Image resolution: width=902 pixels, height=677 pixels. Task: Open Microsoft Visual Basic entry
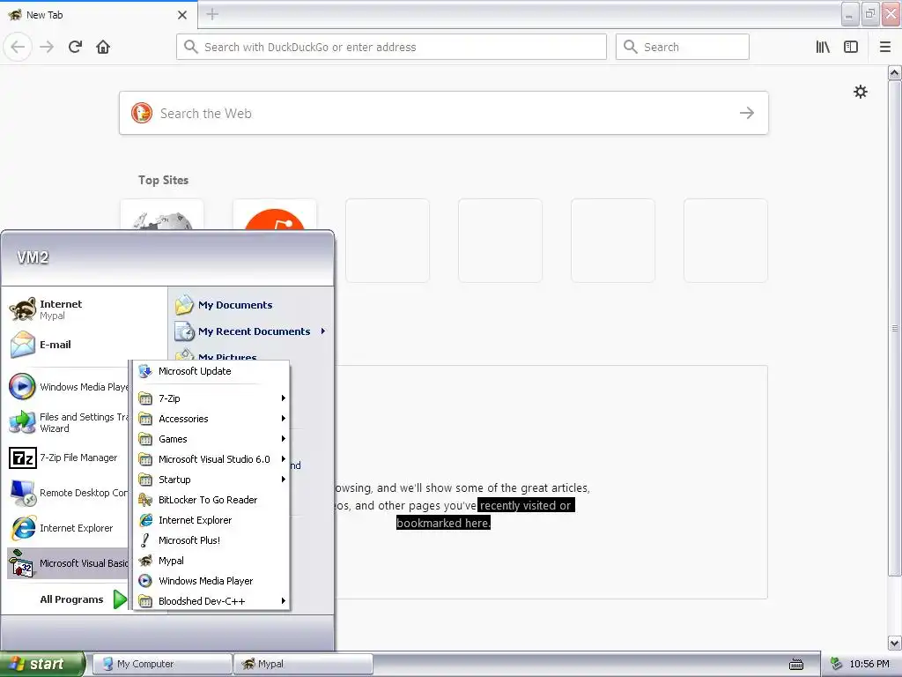pyautogui.click(x=68, y=563)
